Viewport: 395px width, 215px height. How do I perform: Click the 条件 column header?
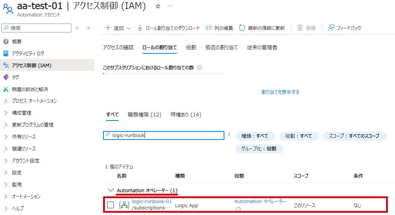358,176
